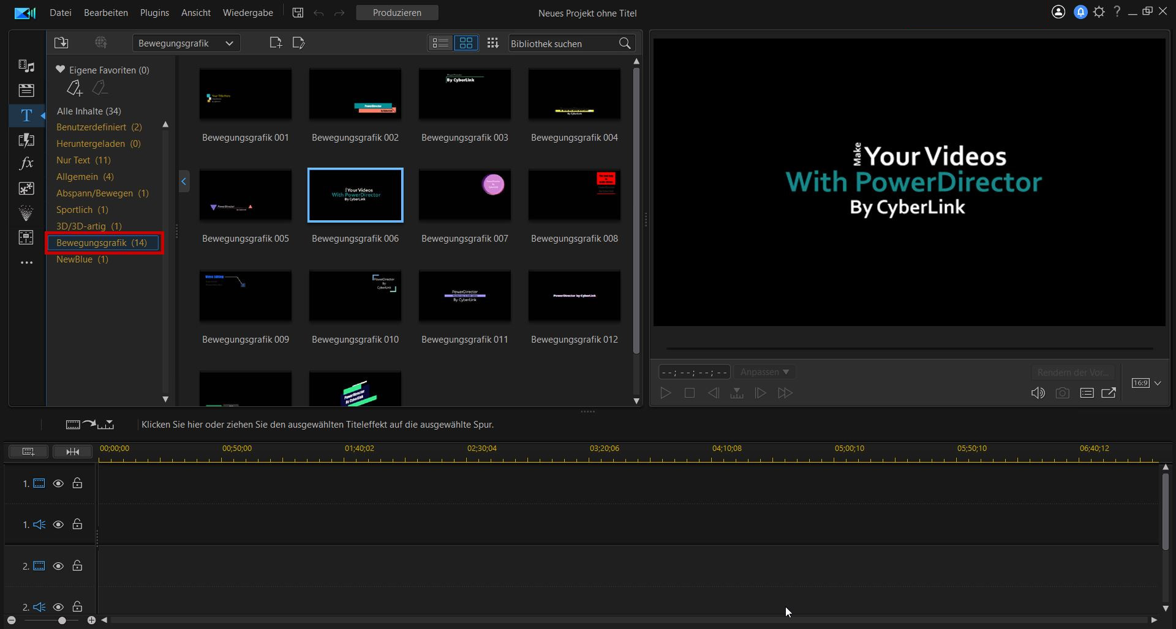Open the PiP Objects Room icon
1176x629 pixels.
click(x=26, y=188)
